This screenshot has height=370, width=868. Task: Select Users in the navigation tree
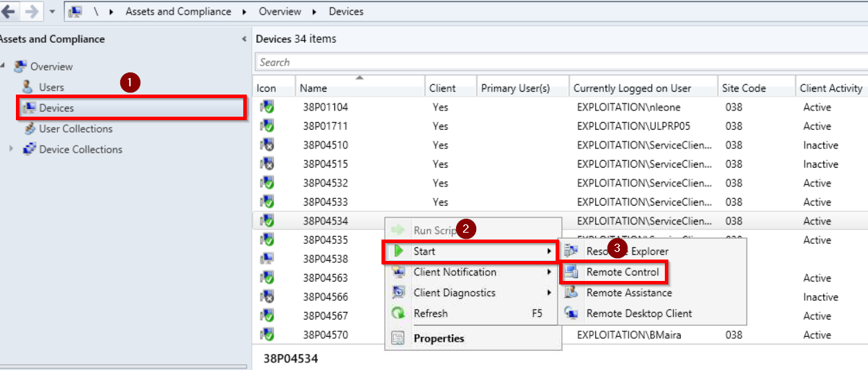pyautogui.click(x=51, y=87)
